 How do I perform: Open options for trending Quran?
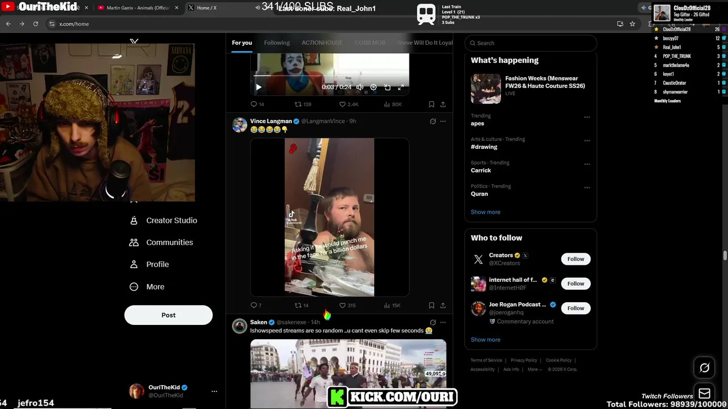click(587, 187)
